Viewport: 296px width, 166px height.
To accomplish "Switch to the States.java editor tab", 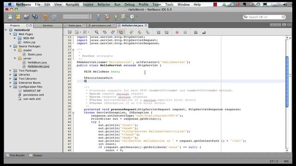I will (74, 25).
